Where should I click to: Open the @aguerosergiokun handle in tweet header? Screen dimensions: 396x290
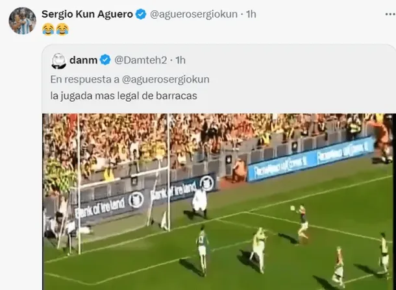tap(193, 14)
